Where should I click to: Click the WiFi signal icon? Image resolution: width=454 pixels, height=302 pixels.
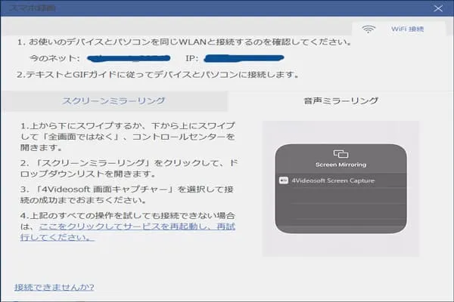point(369,29)
